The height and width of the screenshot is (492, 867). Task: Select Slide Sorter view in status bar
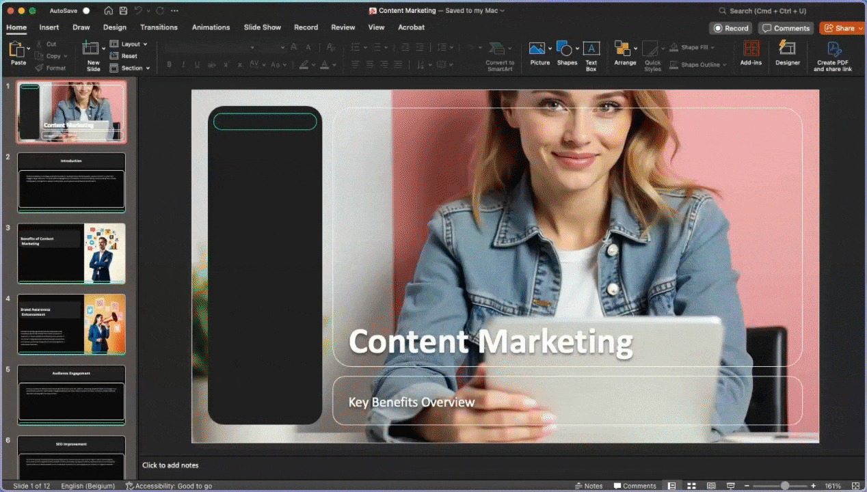point(692,485)
